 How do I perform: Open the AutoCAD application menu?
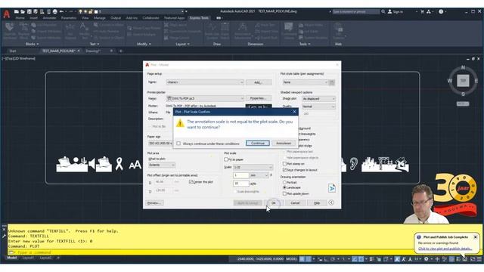(x=7, y=14)
